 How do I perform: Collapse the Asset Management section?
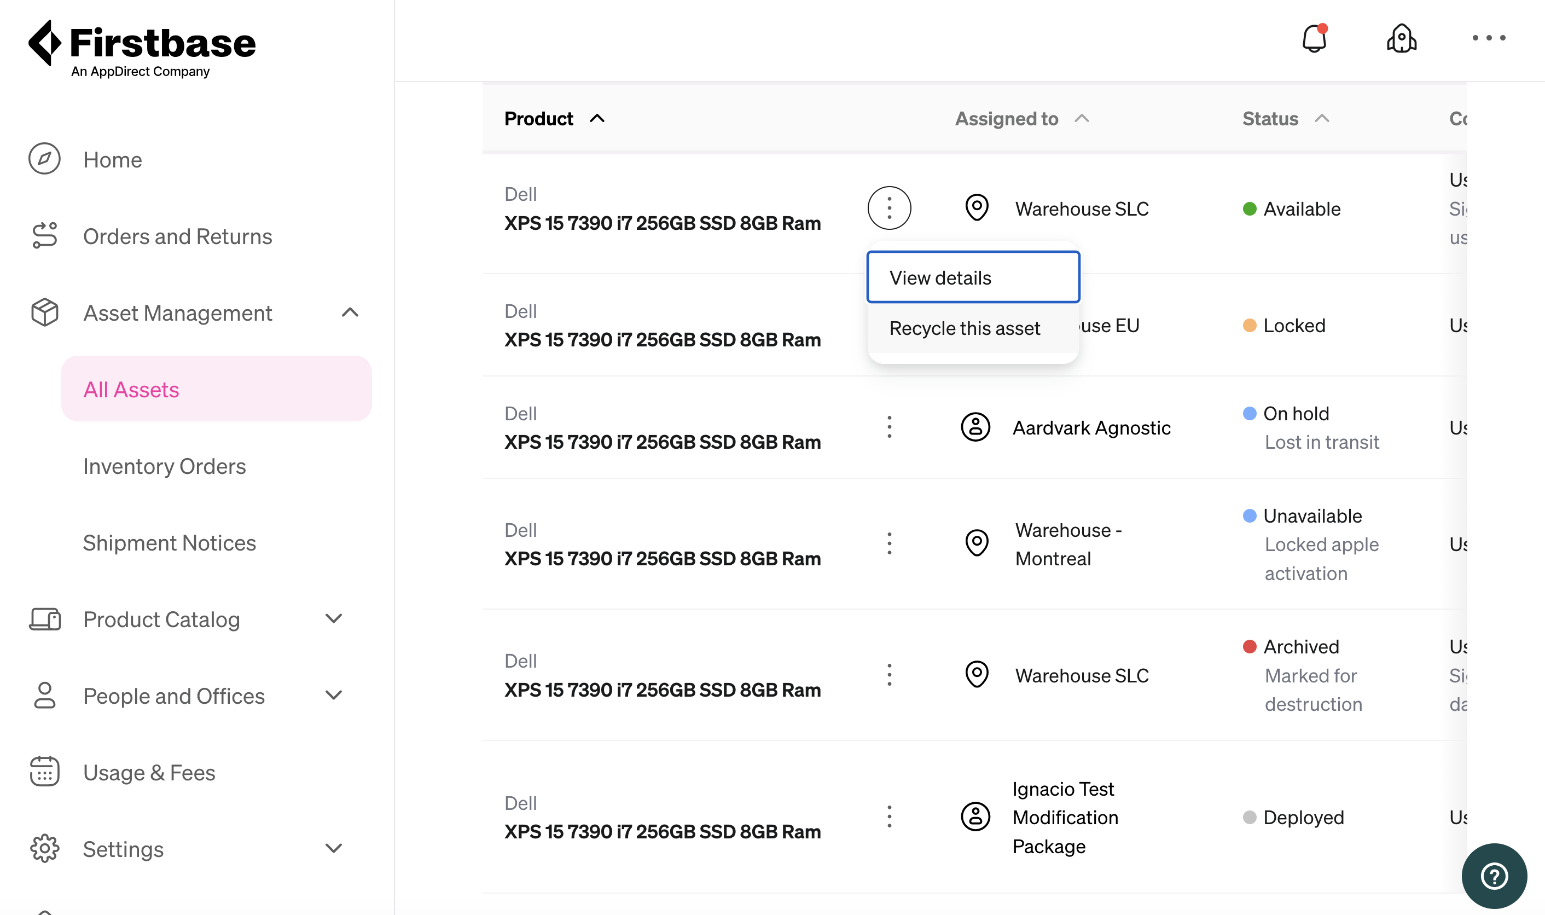tap(350, 312)
